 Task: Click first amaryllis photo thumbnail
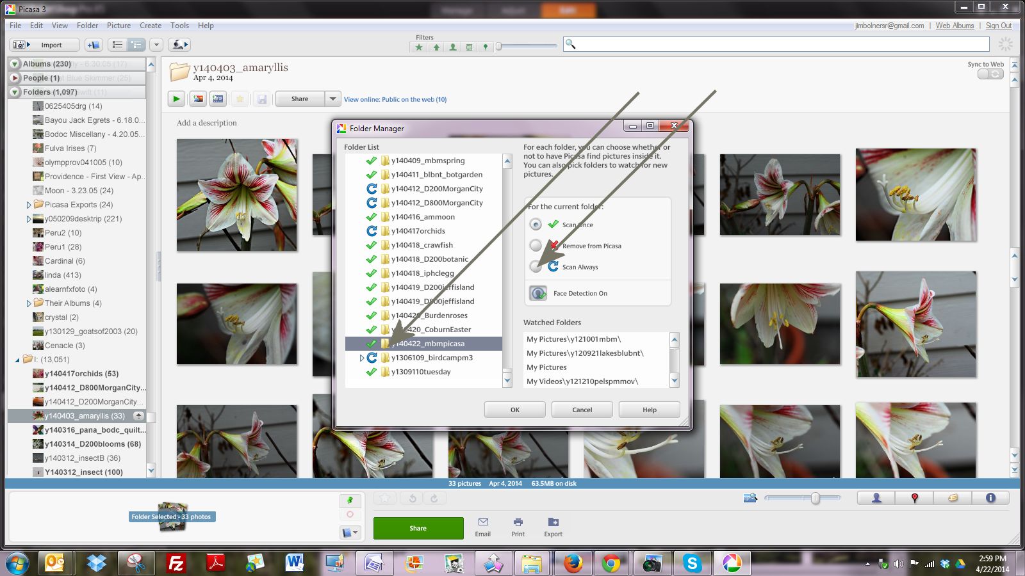tap(237, 195)
